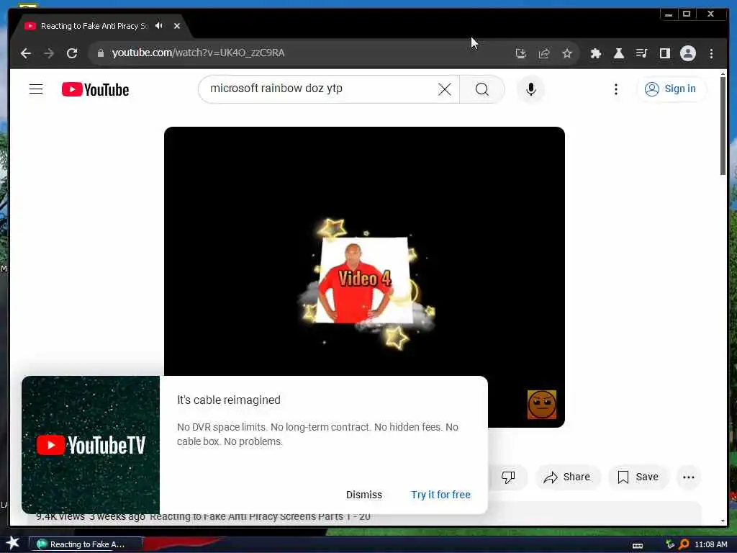Click the YouTube TV promo image
Viewport: 737px width, 553px height.
pyautogui.click(x=91, y=444)
